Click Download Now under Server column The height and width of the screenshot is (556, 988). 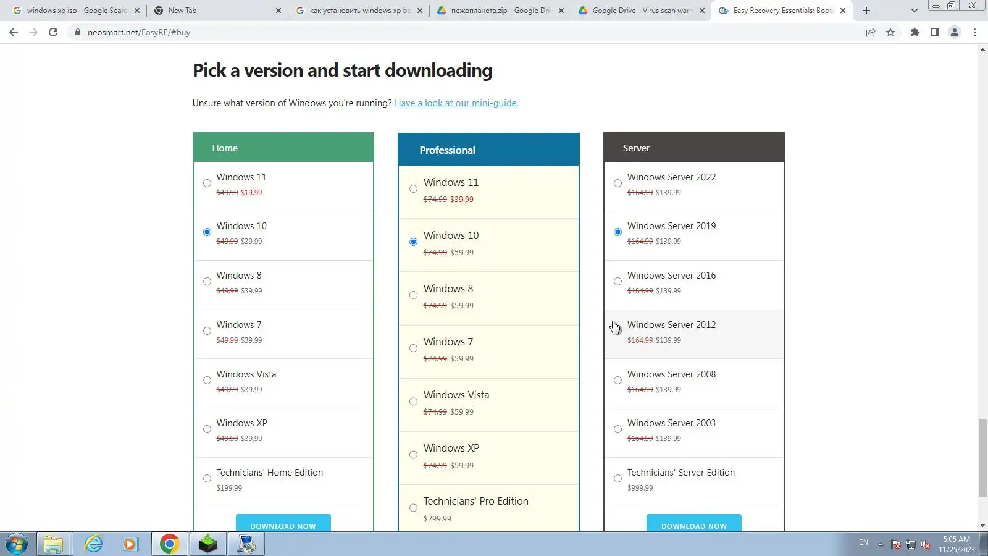(x=694, y=523)
